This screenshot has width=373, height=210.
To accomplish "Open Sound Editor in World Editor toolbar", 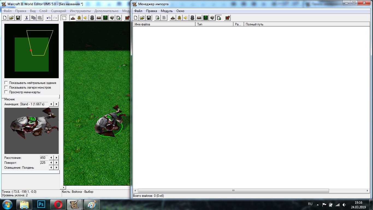I will click(x=86, y=18).
